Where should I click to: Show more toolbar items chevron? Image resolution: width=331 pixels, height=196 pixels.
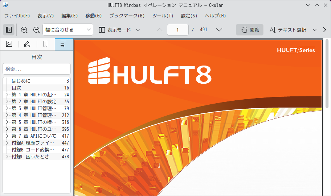324,30
